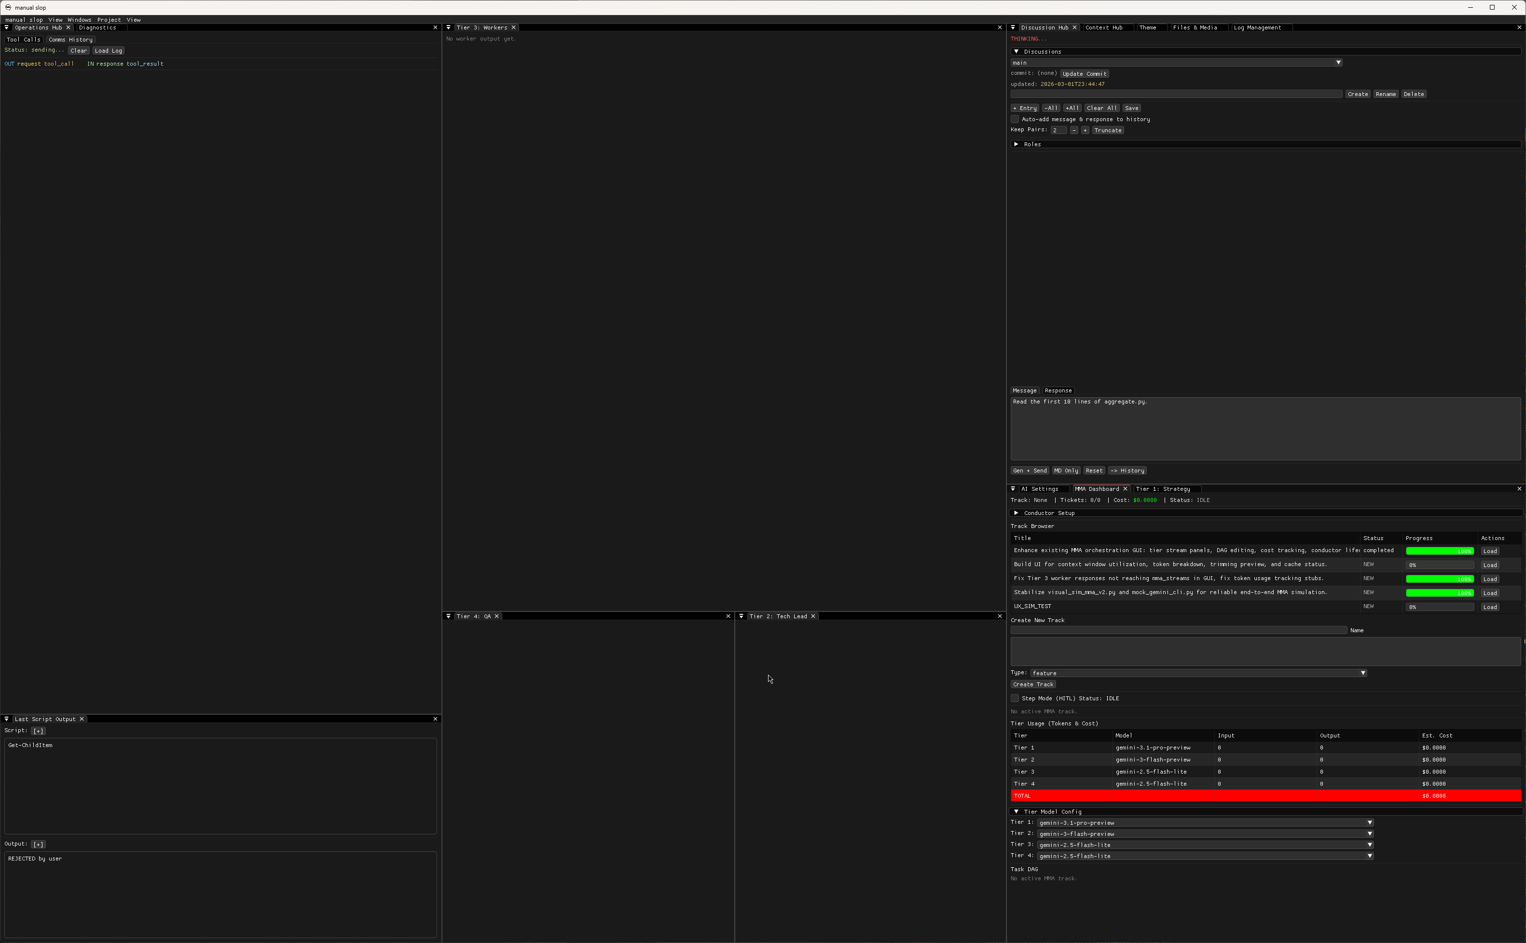Enable auto-add message & response to history
Viewport: 1526px width, 943px height.
click(1015, 119)
